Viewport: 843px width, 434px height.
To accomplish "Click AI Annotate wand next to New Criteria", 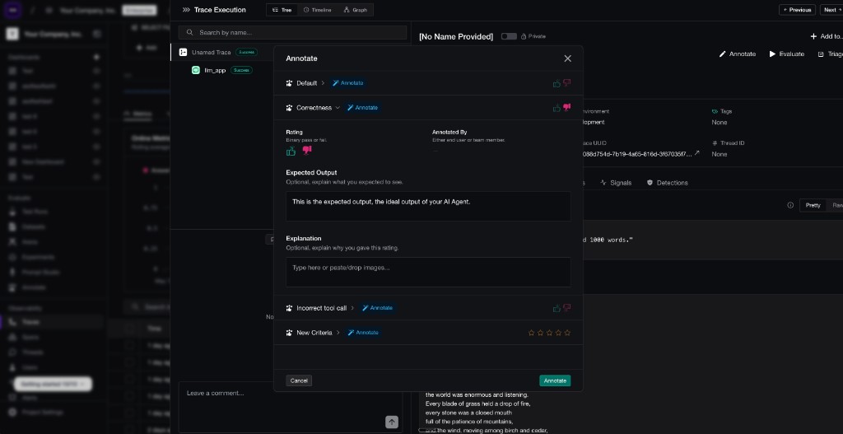I will (x=363, y=333).
